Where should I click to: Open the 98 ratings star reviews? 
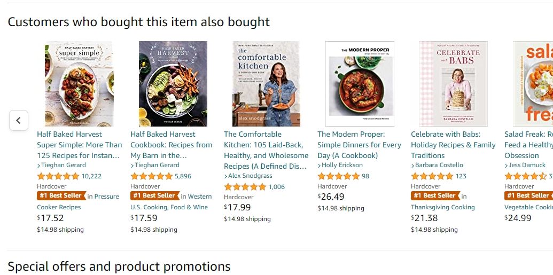pos(338,176)
